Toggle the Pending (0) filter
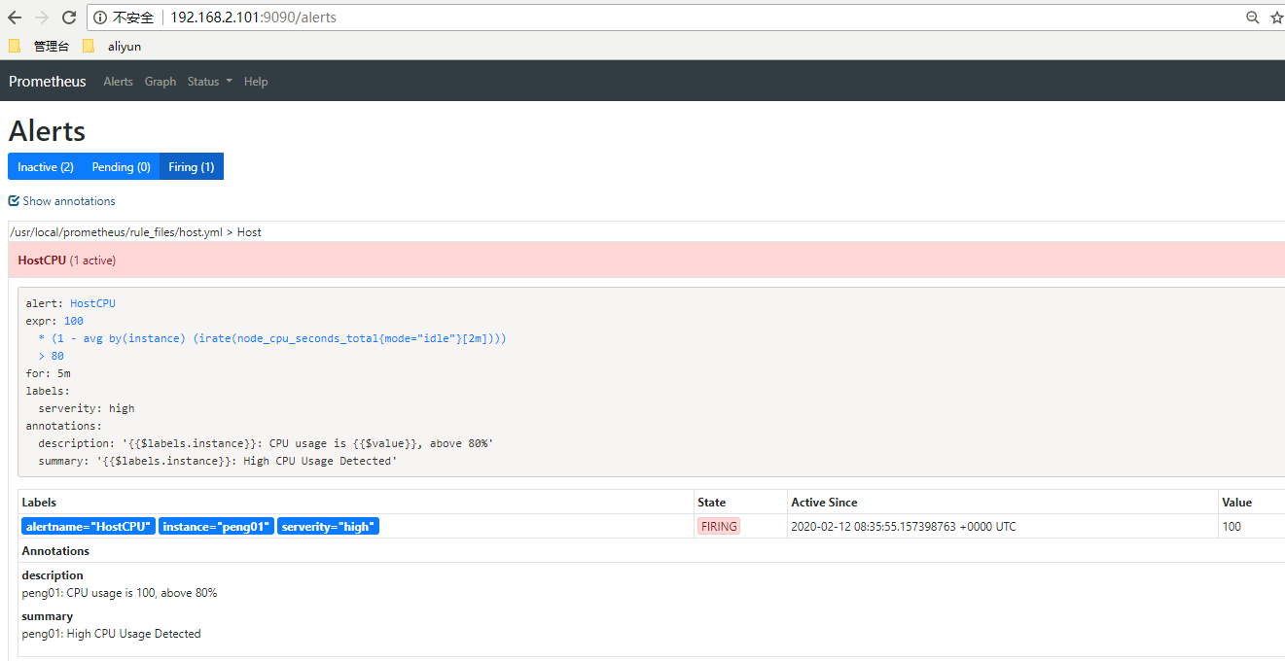Viewport: 1285px width, 661px height. (x=122, y=167)
